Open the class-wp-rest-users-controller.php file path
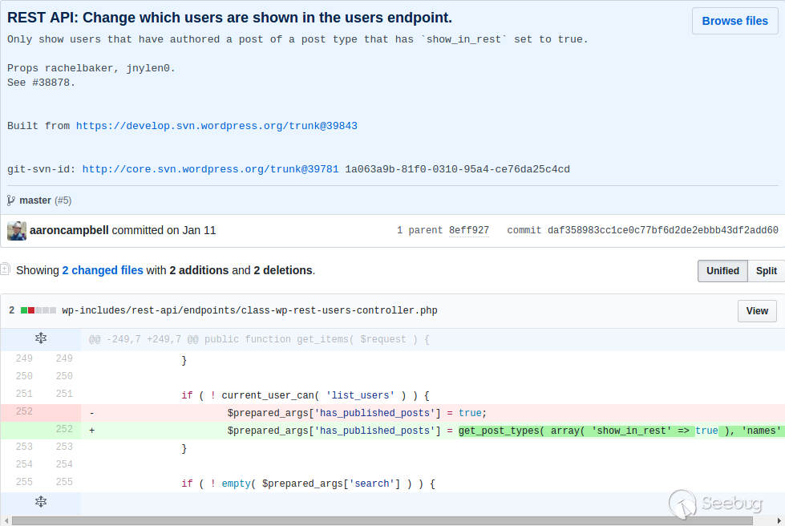This screenshot has height=526, width=785. click(x=249, y=310)
